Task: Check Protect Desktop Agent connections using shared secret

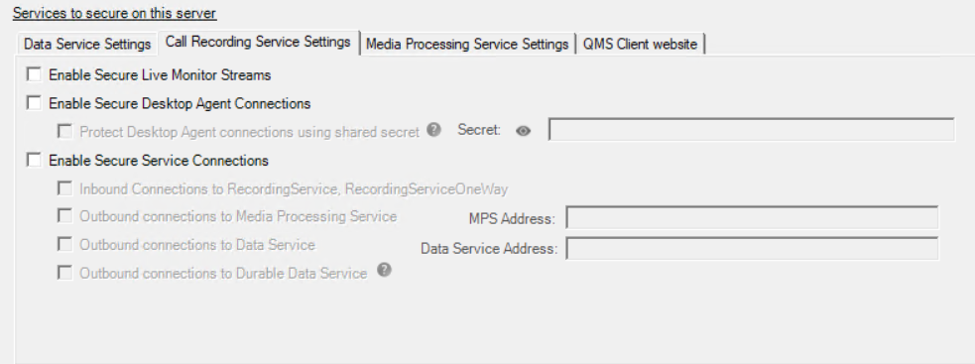Action: 64,131
